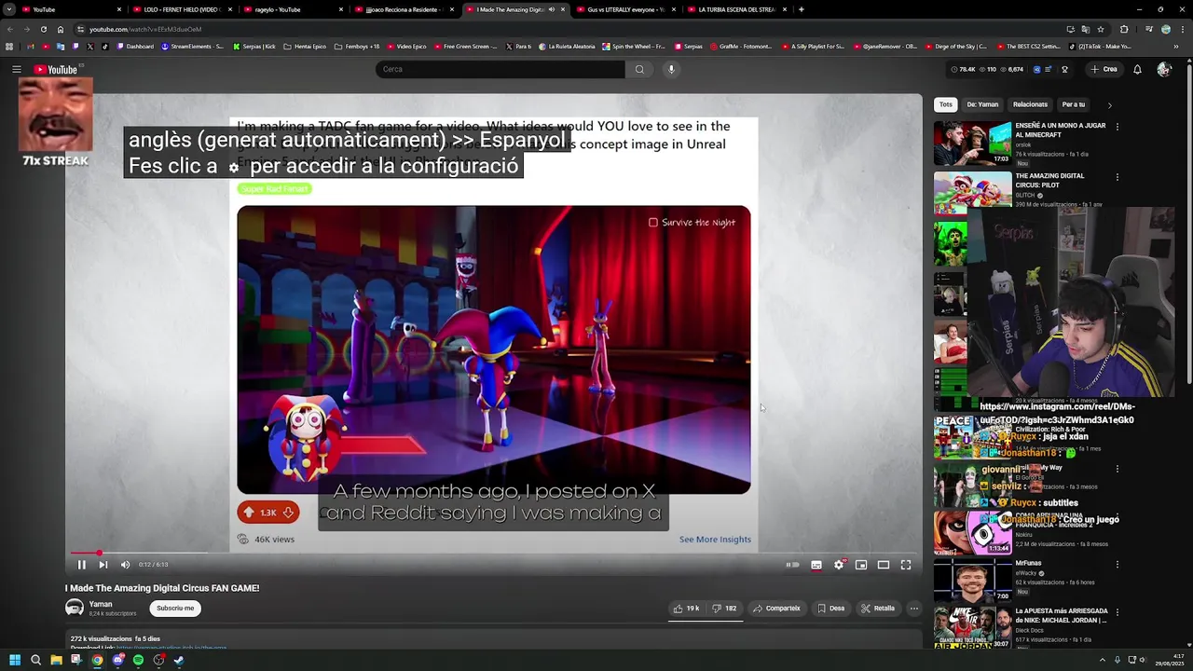Image resolution: width=1193 pixels, height=671 pixels.
Task: Create a clip with Retalla
Action: click(x=878, y=609)
